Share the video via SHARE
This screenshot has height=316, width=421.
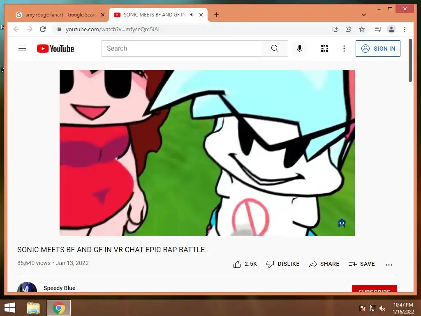pos(324,264)
